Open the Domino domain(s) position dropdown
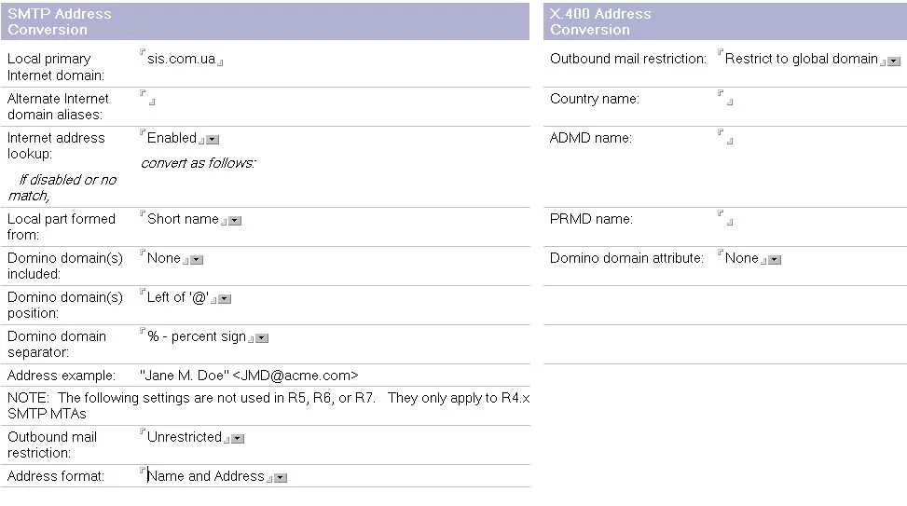 coord(225,299)
